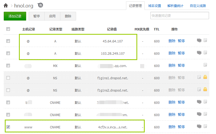Check the f1g1ns1.dnspod.net NS record checkbox
Viewport: 216px width, 134px height.
pyautogui.click(x=8, y=78)
